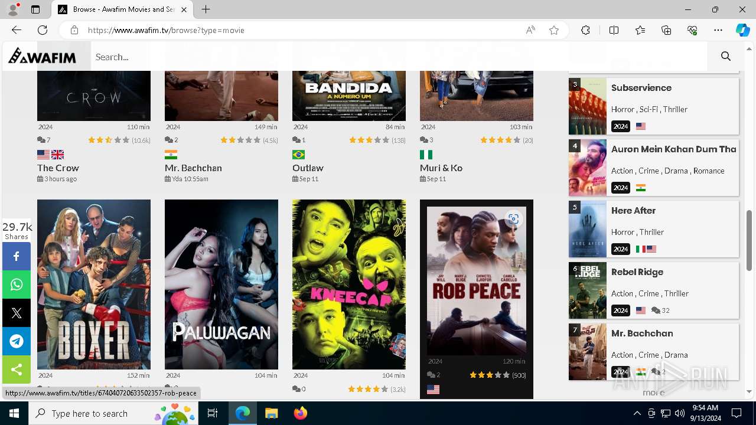This screenshot has height=425, width=756.
Task: Open the Windows Start menu
Action: (14, 413)
